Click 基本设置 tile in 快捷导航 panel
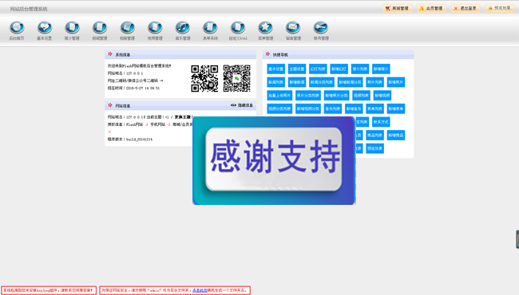 pyautogui.click(x=275, y=69)
